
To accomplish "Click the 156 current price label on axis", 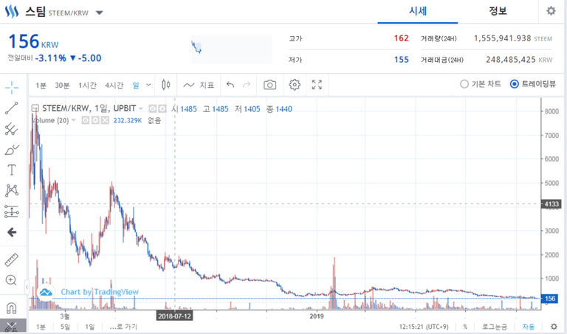I will point(549,299).
